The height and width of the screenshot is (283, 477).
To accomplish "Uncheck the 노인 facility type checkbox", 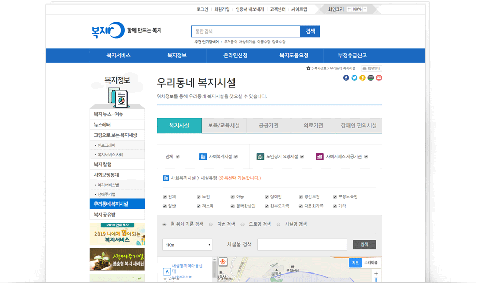I will [198, 197].
